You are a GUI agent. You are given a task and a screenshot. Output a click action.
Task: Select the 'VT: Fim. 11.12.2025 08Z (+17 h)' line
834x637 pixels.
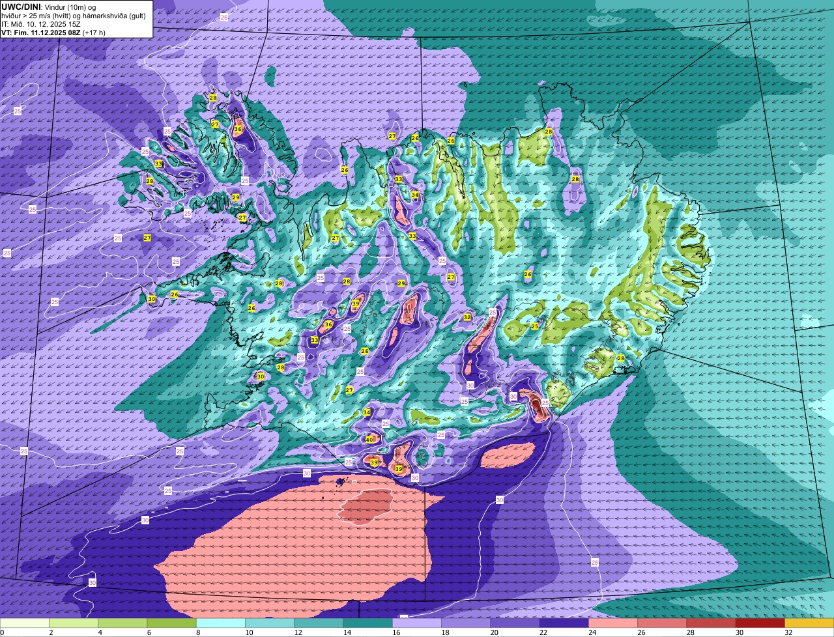tap(53, 33)
